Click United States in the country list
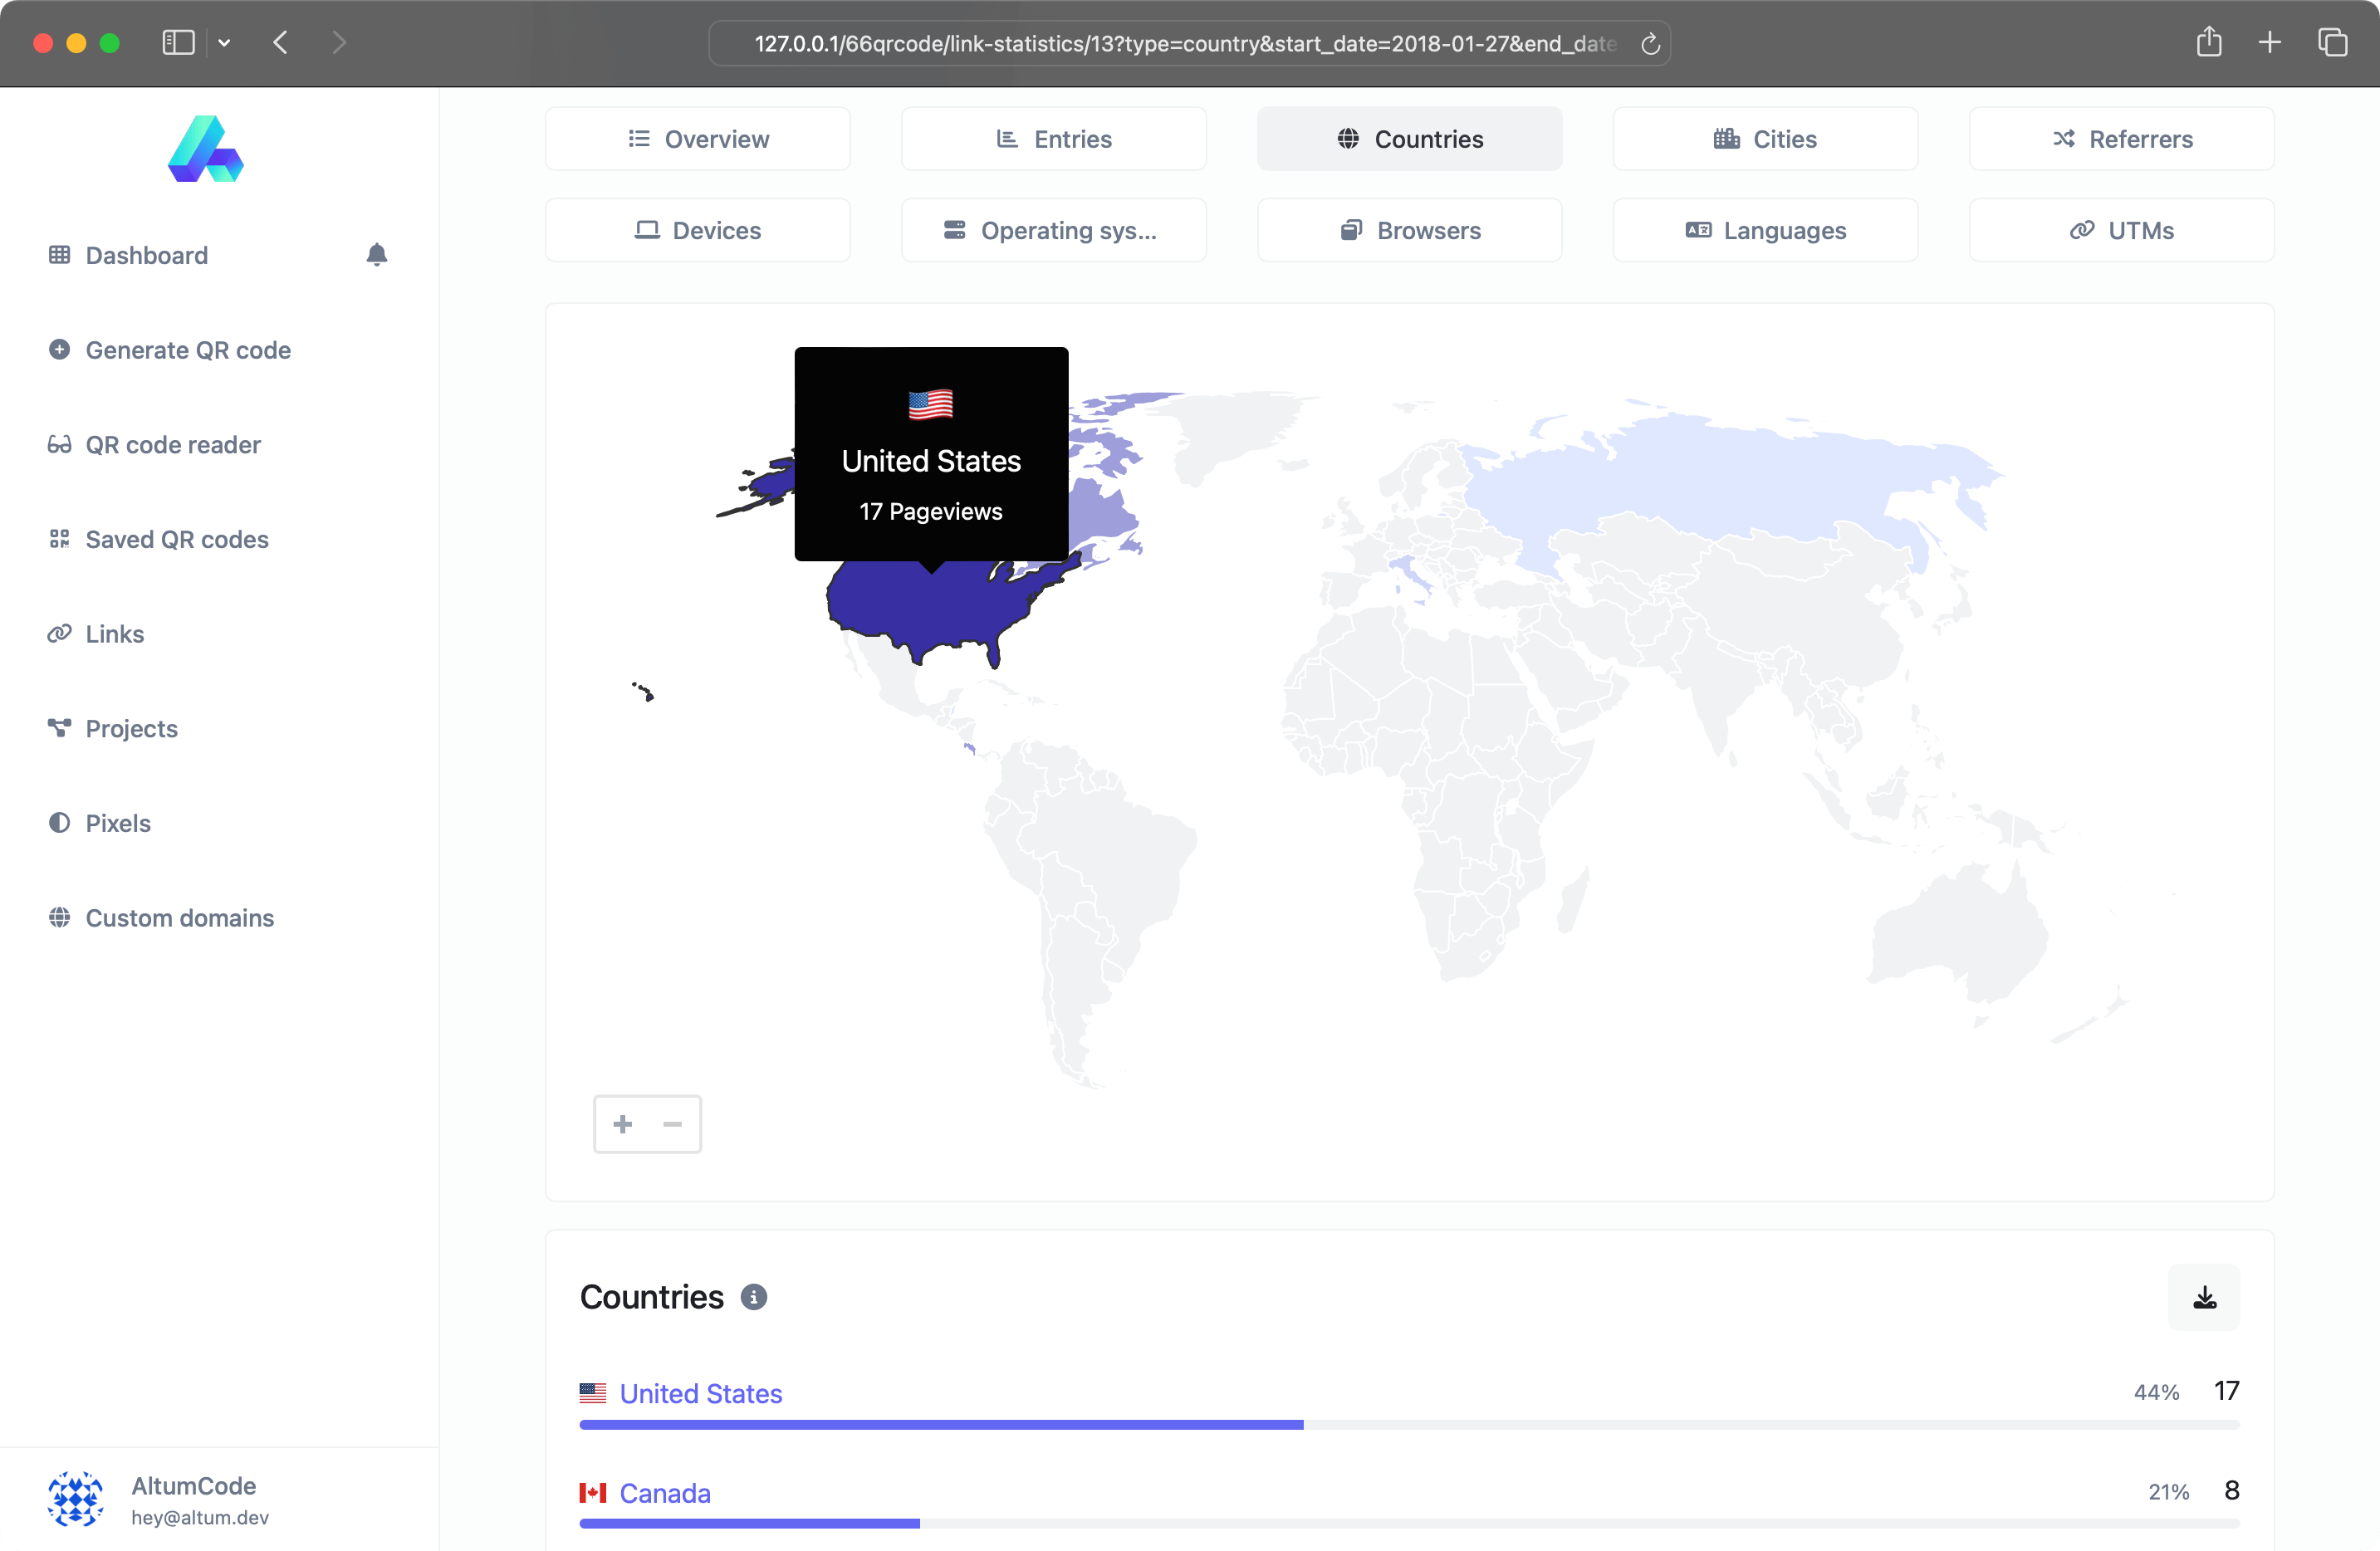 (x=701, y=1393)
